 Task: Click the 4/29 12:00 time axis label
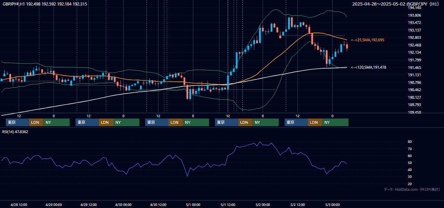point(89,205)
